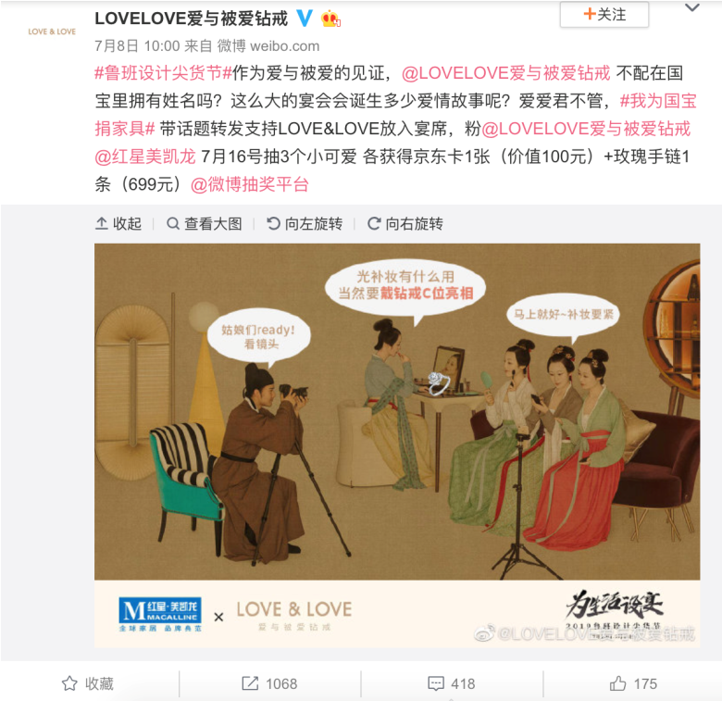
Task: Visit the @红星美凯龙 mention
Action: [x=145, y=156]
